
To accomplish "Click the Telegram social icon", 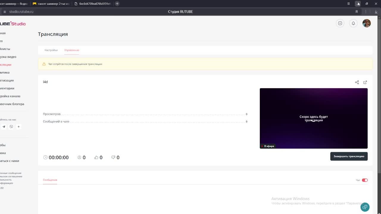I will (4, 127).
